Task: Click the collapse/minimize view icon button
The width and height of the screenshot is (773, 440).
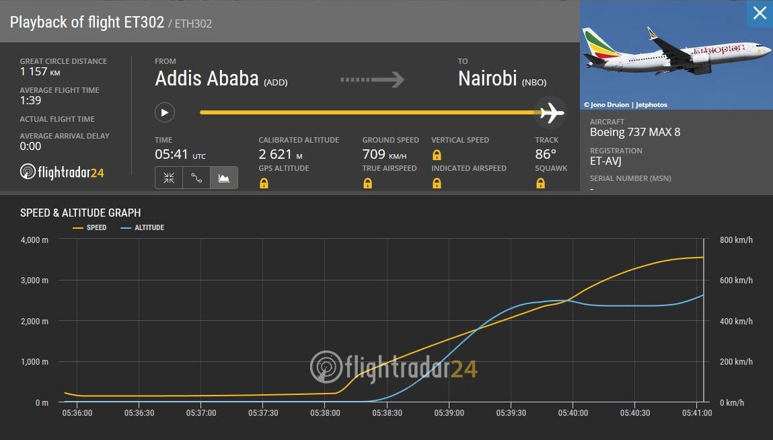Action: 169,178
